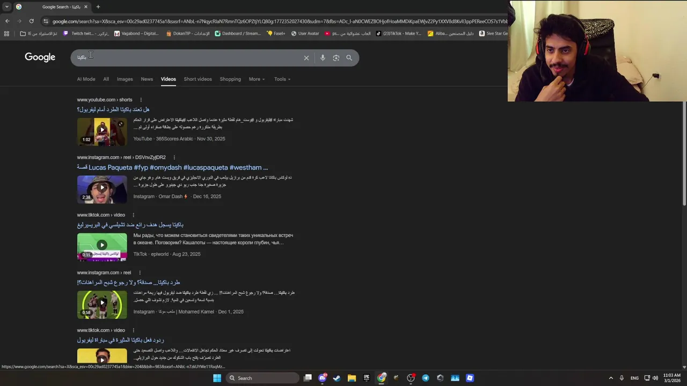Image resolution: width=687 pixels, height=386 pixels.
Task: Open the Sive Star Ge bookmark
Action: point(493,33)
